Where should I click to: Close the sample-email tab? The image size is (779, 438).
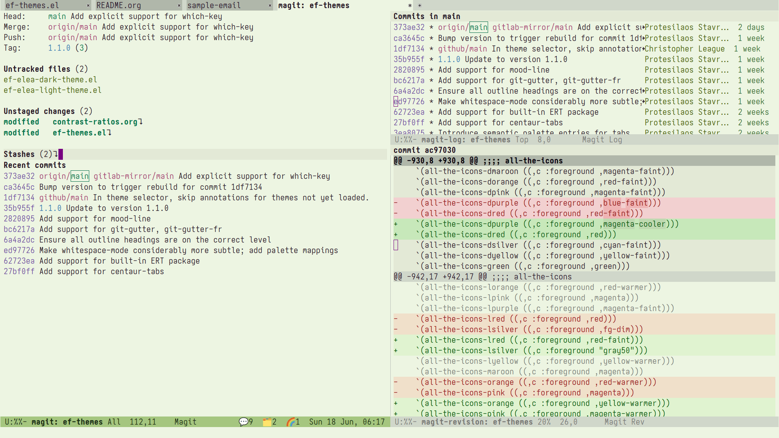click(x=270, y=5)
